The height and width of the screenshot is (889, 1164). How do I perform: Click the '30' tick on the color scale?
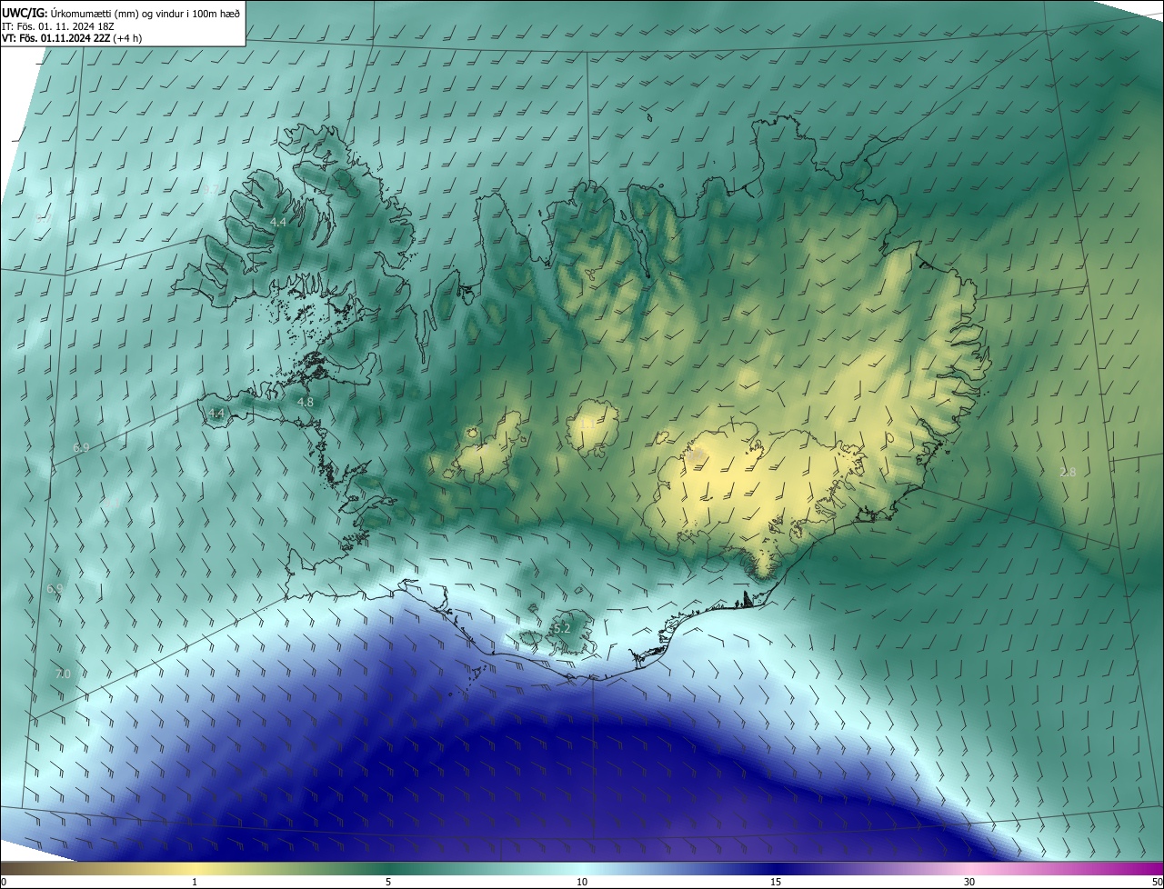click(969, 882)
